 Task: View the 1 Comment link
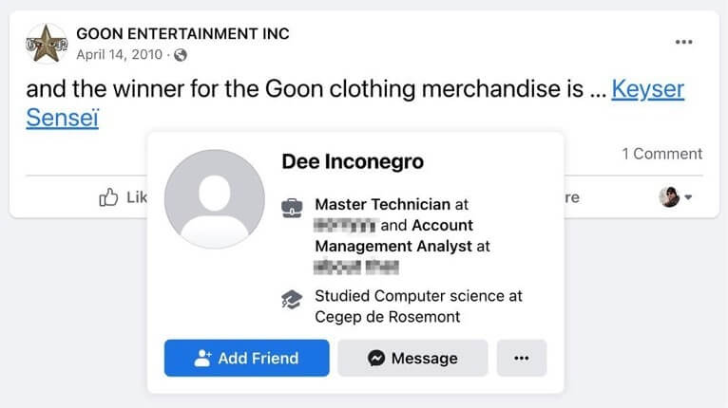tap(662, 154)
